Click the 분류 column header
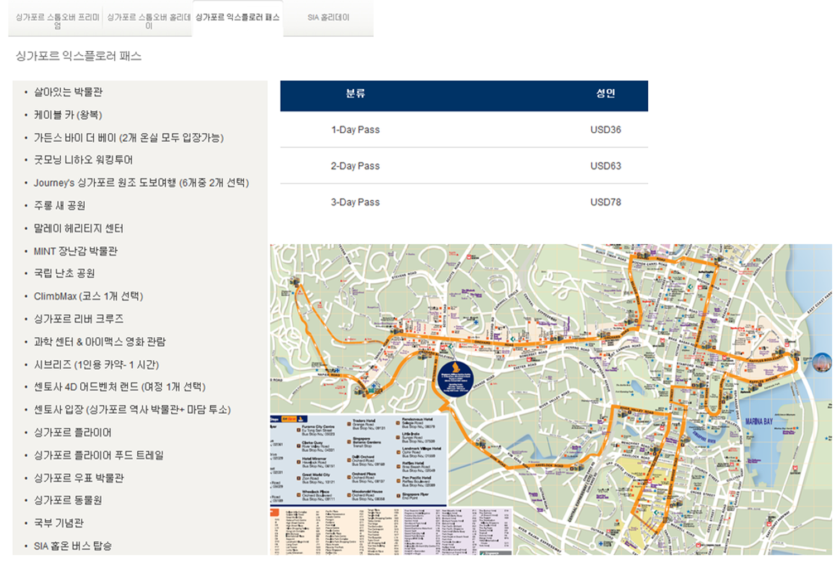Viewport: 839px width, 571px height. tap(355, 94)
